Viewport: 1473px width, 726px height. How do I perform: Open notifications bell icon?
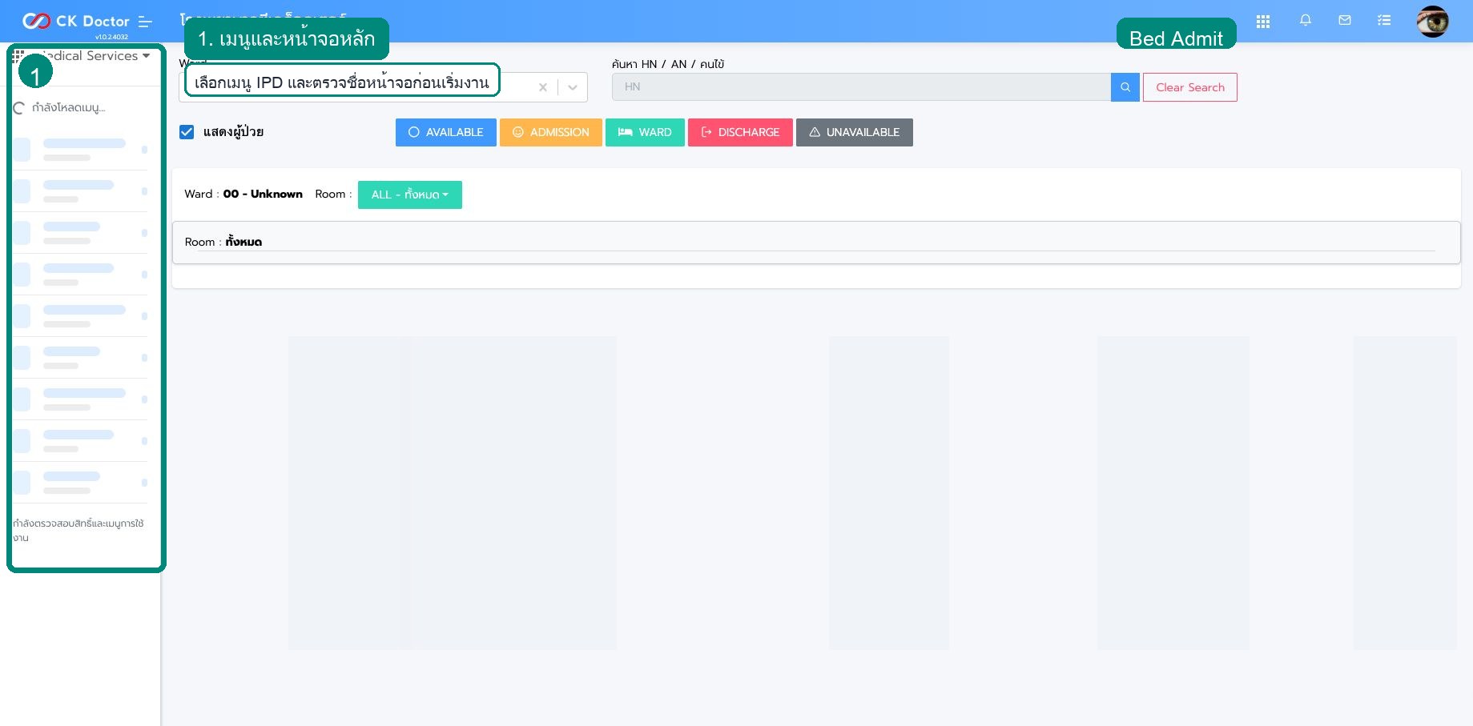(x=1306, y=21)
